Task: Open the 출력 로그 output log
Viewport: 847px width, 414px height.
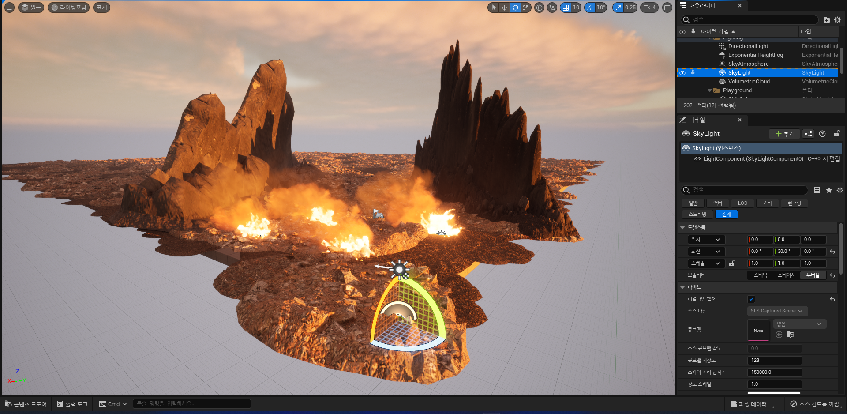Action: (72, 404)
